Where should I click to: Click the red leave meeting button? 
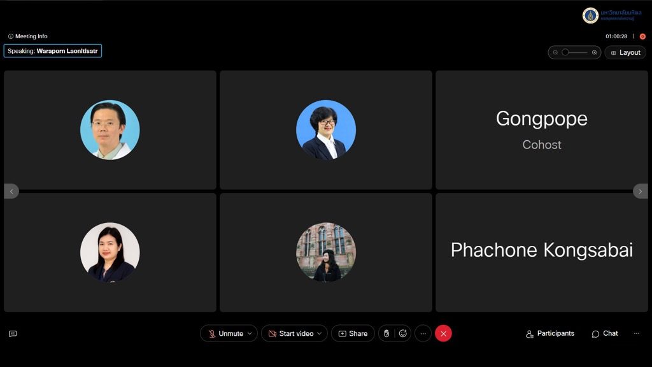pos(443,334)
